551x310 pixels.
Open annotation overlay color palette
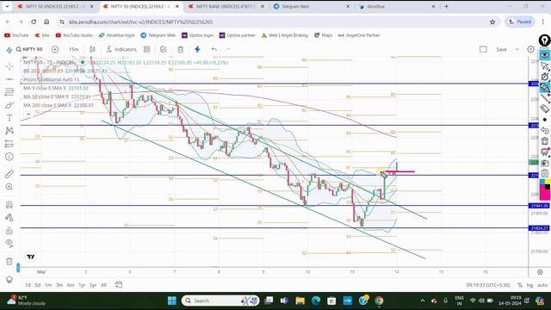[545, 189]
